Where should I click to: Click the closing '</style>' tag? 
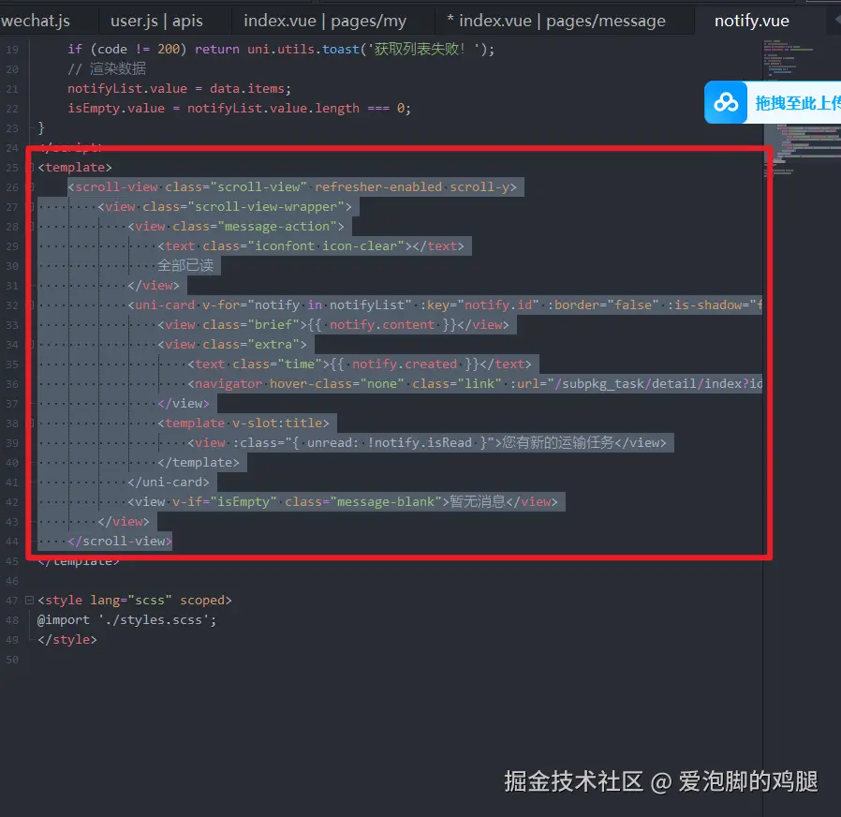67,639
